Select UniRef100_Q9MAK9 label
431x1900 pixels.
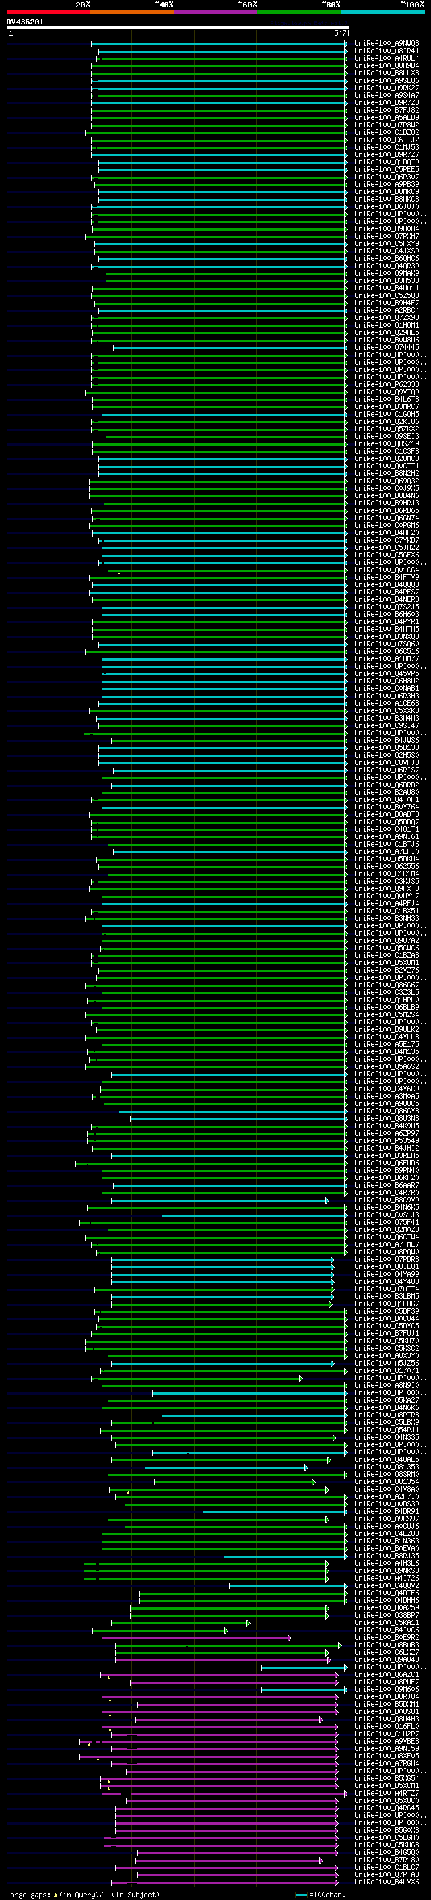tap(387, 273)
